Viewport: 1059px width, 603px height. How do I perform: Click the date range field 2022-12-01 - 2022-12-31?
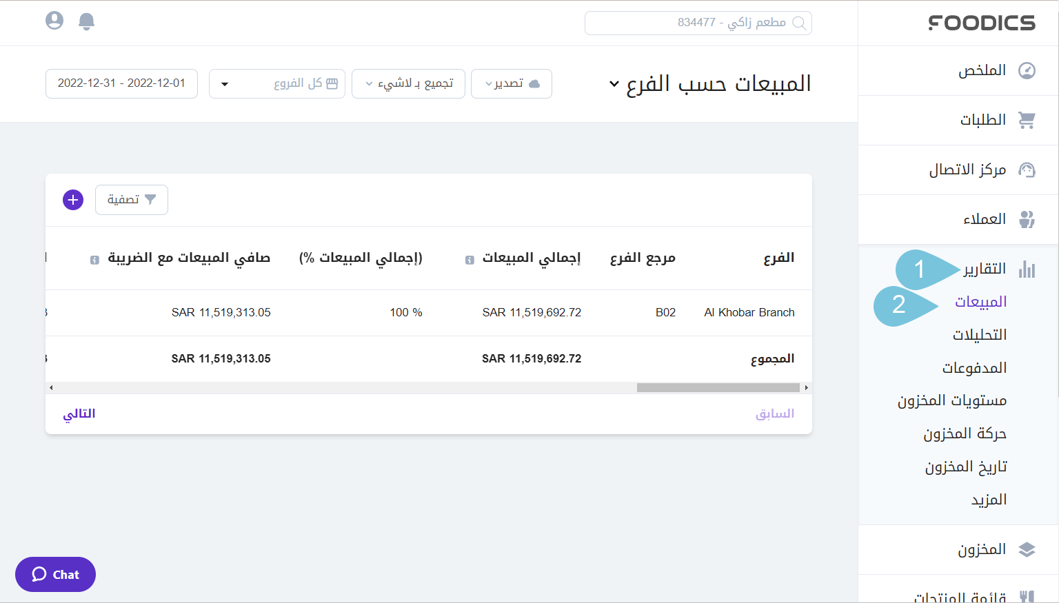(121, 83)
